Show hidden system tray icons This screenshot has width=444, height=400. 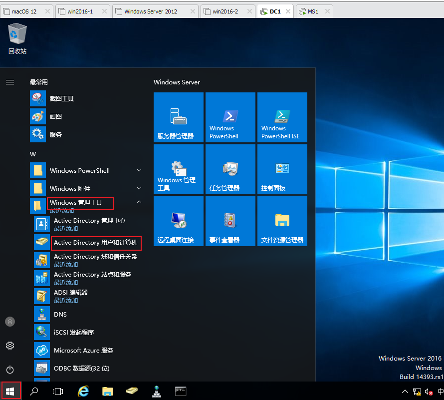405,392
